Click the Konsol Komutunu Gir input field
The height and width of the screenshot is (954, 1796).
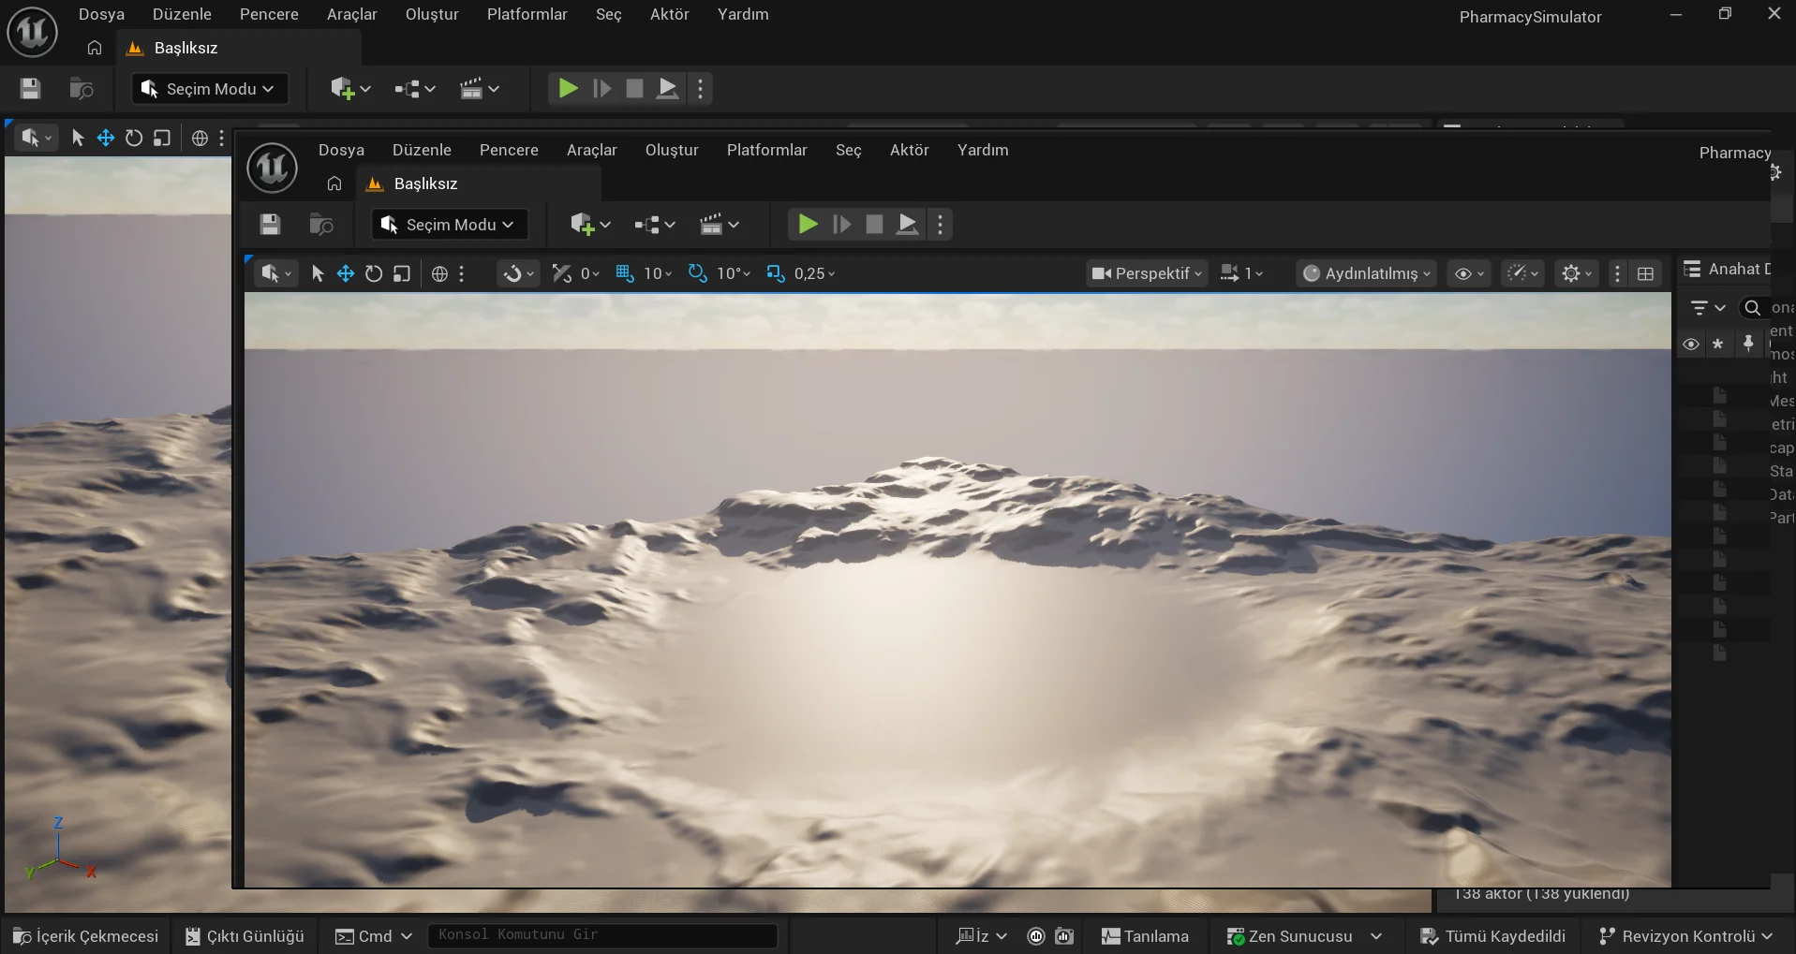pyautogui.click(x=601, y=935)
